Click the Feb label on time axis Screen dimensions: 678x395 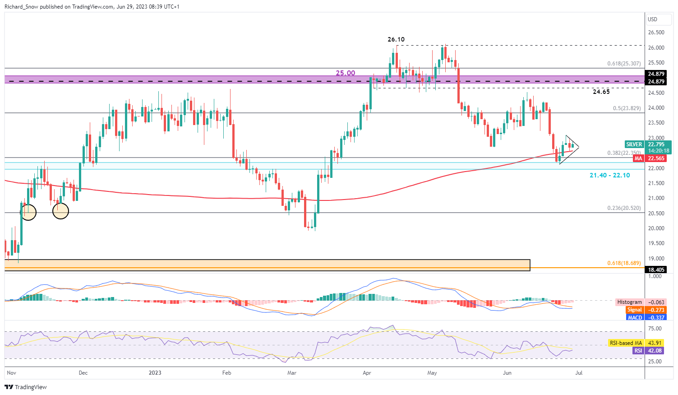226,373
